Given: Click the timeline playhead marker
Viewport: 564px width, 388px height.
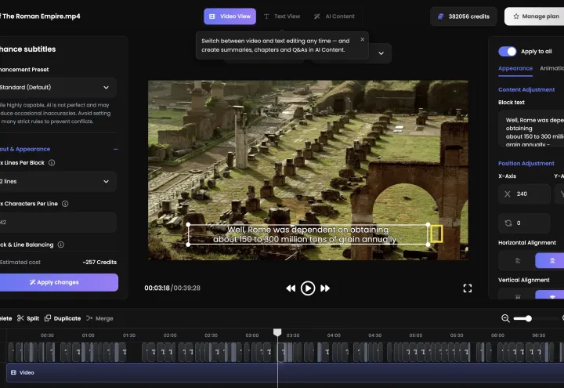Looking at the screenshot, I should tap(277, 332).
